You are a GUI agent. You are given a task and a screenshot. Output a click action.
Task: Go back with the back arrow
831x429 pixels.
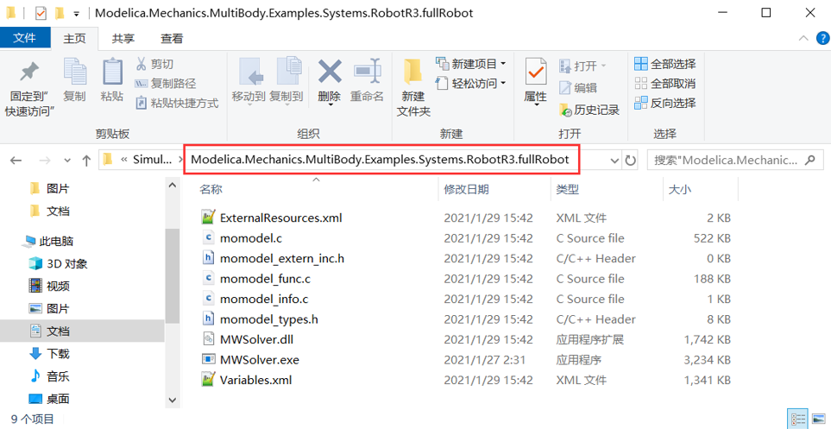16,161
